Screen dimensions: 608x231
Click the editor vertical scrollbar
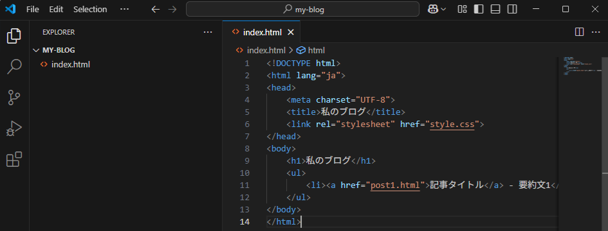(x=605, y=143)
